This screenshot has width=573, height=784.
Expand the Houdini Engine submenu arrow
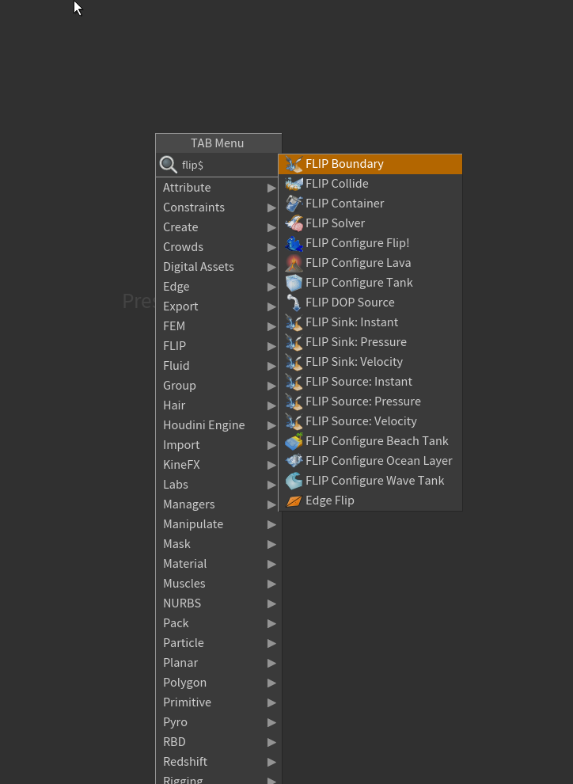271,425
